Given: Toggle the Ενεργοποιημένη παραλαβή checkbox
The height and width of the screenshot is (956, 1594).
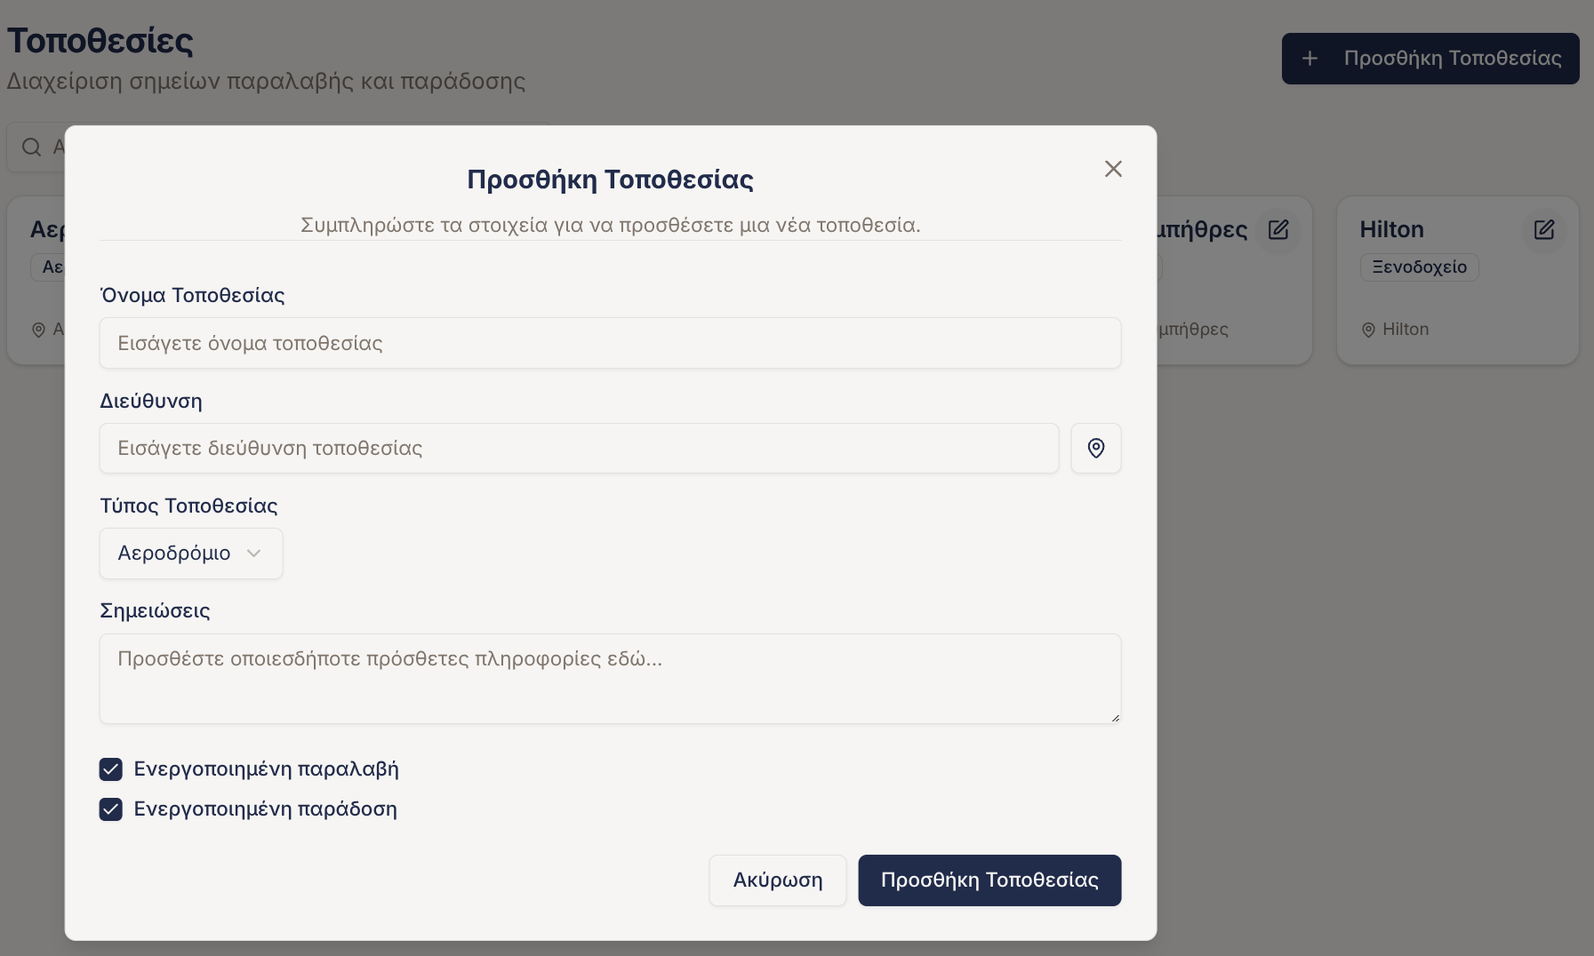Looking at the screenshot, I should 111,769.
